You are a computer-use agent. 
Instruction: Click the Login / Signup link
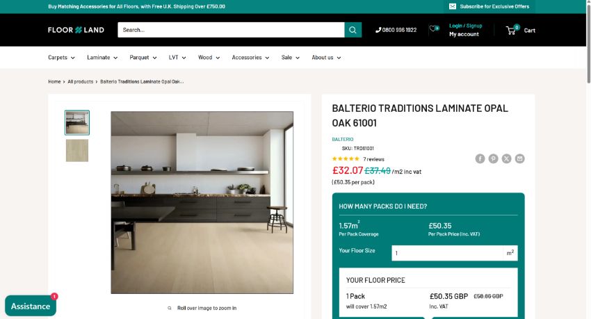tap(465, 26)
